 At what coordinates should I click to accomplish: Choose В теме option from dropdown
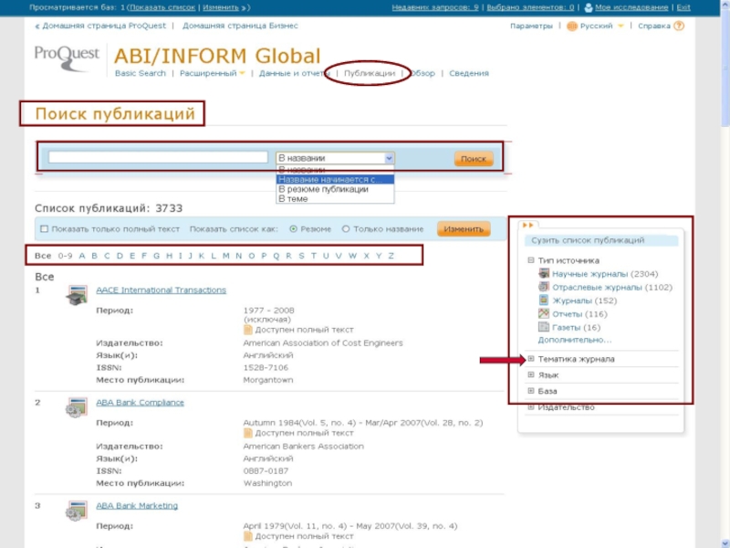[x=335, y=198]
